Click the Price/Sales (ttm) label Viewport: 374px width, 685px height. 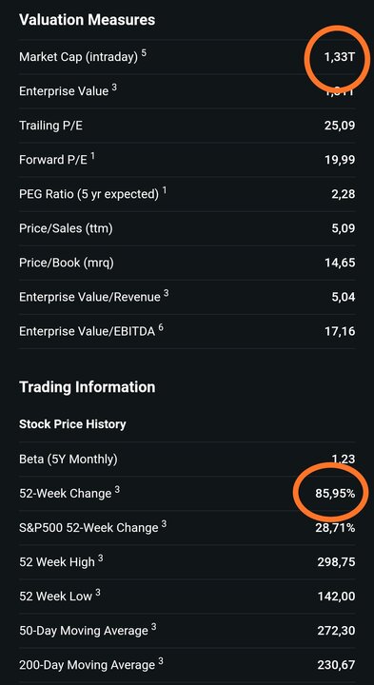(66, 228)
